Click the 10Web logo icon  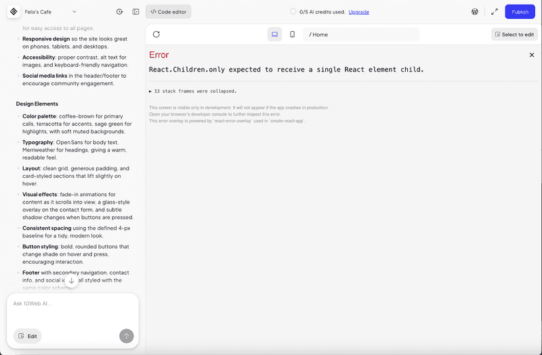[x=13, y=11]
